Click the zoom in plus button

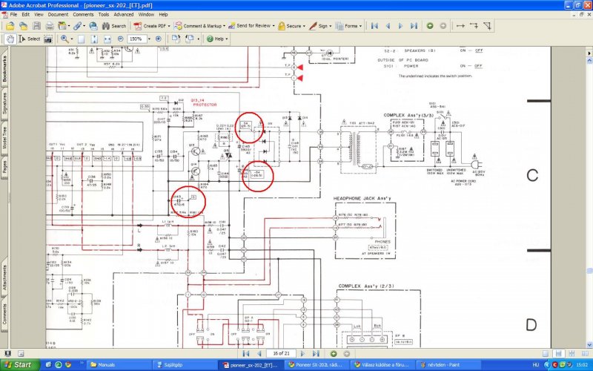[x=159, y=39]
